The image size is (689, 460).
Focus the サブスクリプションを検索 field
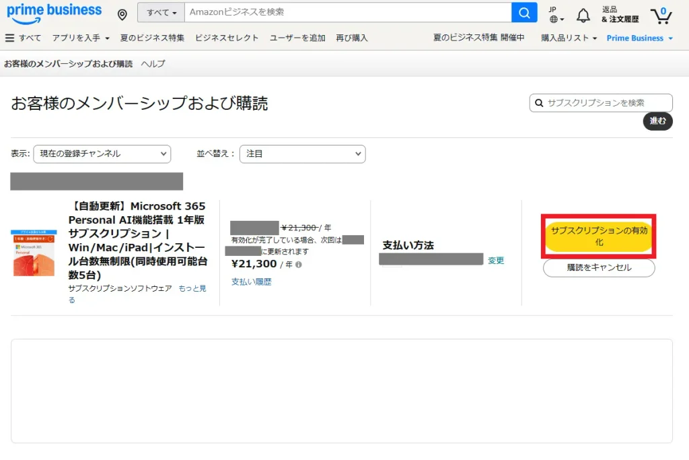[x=601, y=103]
